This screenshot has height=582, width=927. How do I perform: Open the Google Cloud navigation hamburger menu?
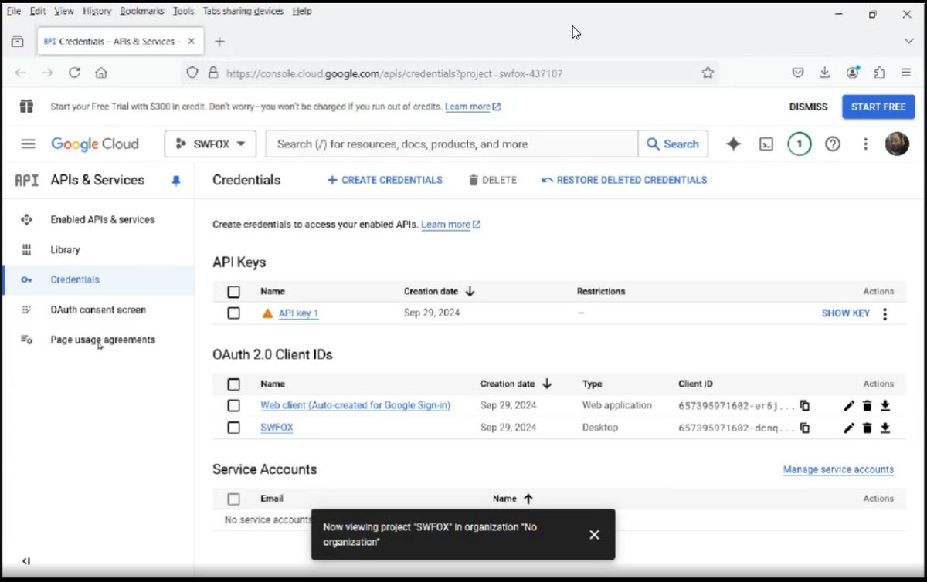pyautogui.click(x=29, y=144)
